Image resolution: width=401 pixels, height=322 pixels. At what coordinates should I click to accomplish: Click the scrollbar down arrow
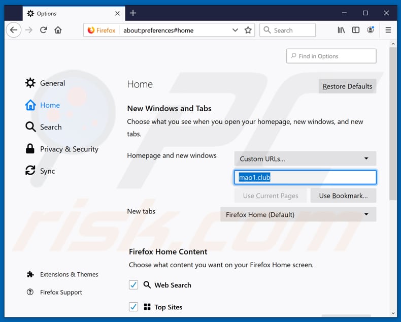[x=393, y=313]
